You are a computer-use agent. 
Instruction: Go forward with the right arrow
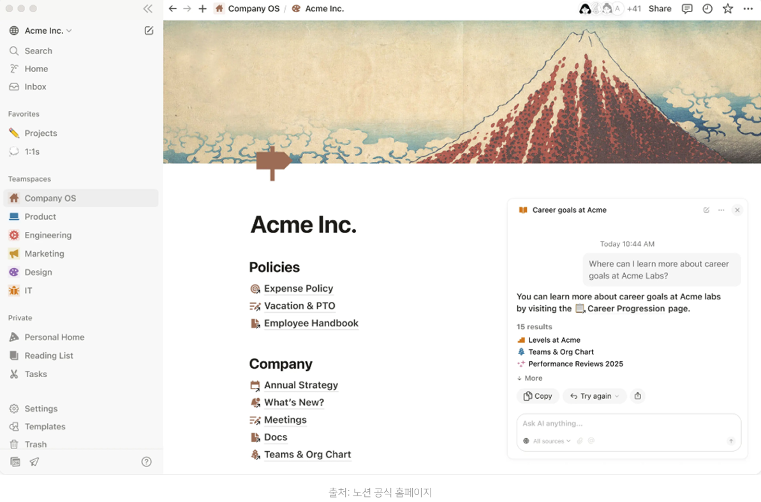(x=188, y=9)
